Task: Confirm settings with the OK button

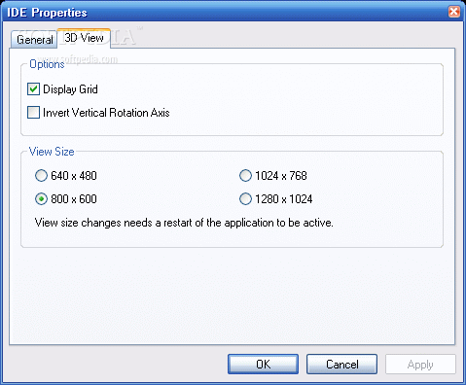Action: (x=263, y=364)
